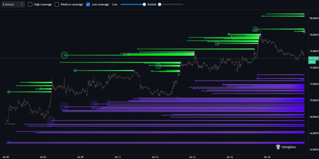
Task: Click the 04-11 date axis label
Action: (118, 157)
